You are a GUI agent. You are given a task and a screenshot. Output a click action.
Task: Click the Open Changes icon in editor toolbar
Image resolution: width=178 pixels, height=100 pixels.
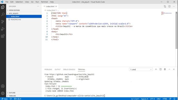(x=165, y=6)
